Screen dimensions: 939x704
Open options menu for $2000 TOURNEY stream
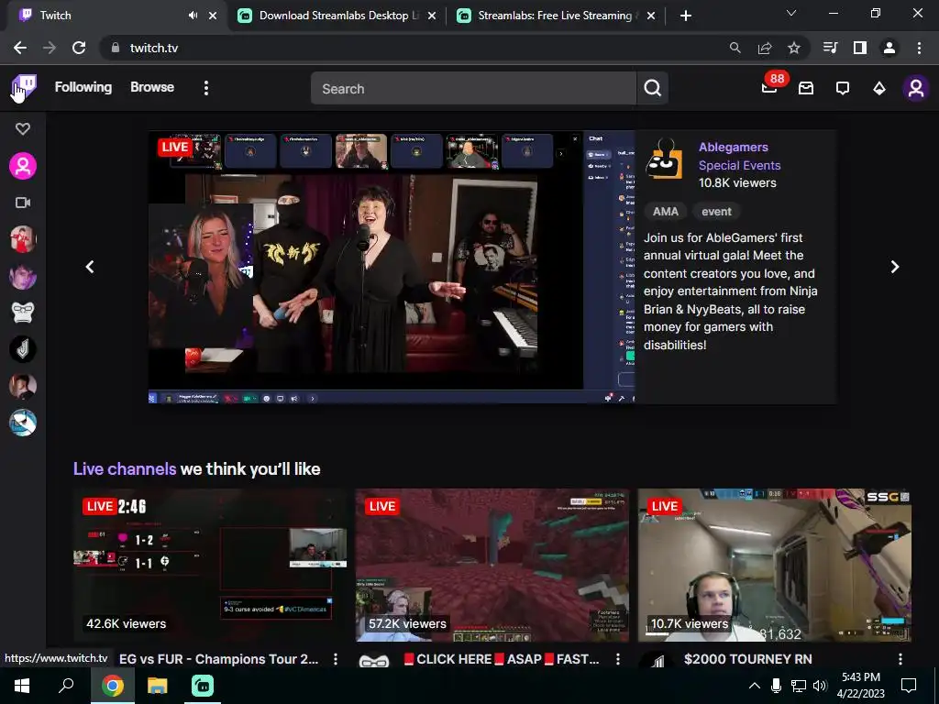click(900, 659)
